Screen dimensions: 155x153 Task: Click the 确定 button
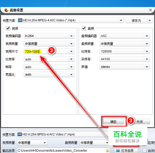113,122
